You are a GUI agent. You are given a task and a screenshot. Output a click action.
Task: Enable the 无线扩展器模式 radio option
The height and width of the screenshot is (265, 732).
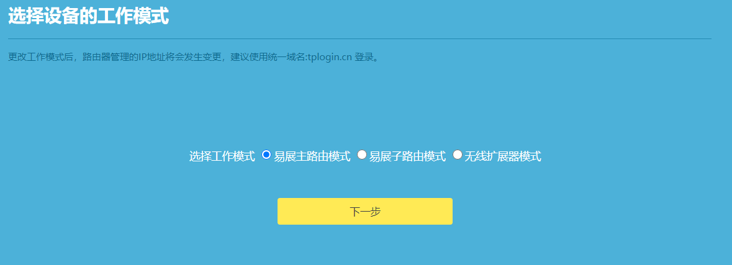tap(458, 155)
